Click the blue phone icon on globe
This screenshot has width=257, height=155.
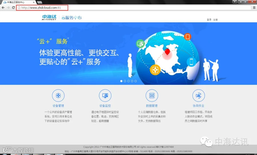tap(191, 62)
